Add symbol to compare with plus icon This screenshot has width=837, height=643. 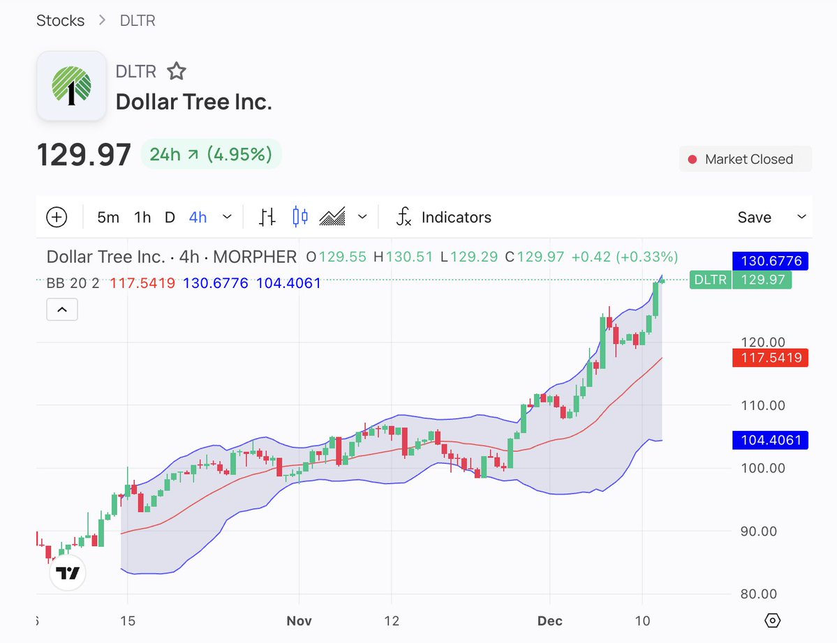[x=57, y=217]
